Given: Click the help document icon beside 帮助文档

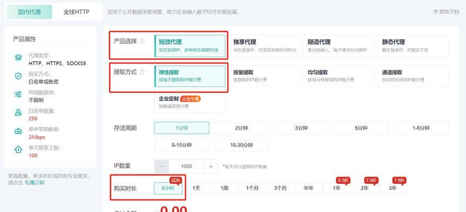Looking at the screenshot, I should pyautogui.click(x=436, y=12).
